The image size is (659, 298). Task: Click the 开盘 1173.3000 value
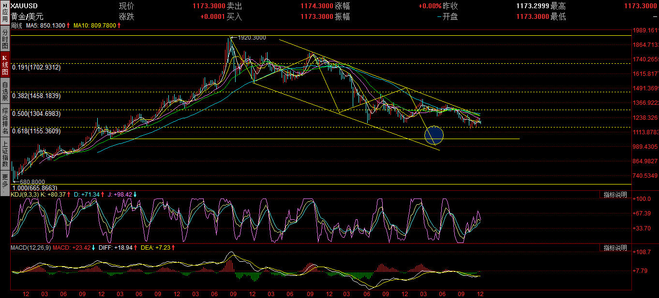pyautogui.click(x=533, y=16)
